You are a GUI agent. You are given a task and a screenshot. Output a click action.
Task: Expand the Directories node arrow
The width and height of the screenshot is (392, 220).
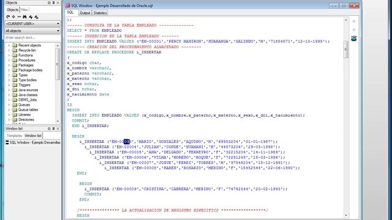click(x=9, y=120)
